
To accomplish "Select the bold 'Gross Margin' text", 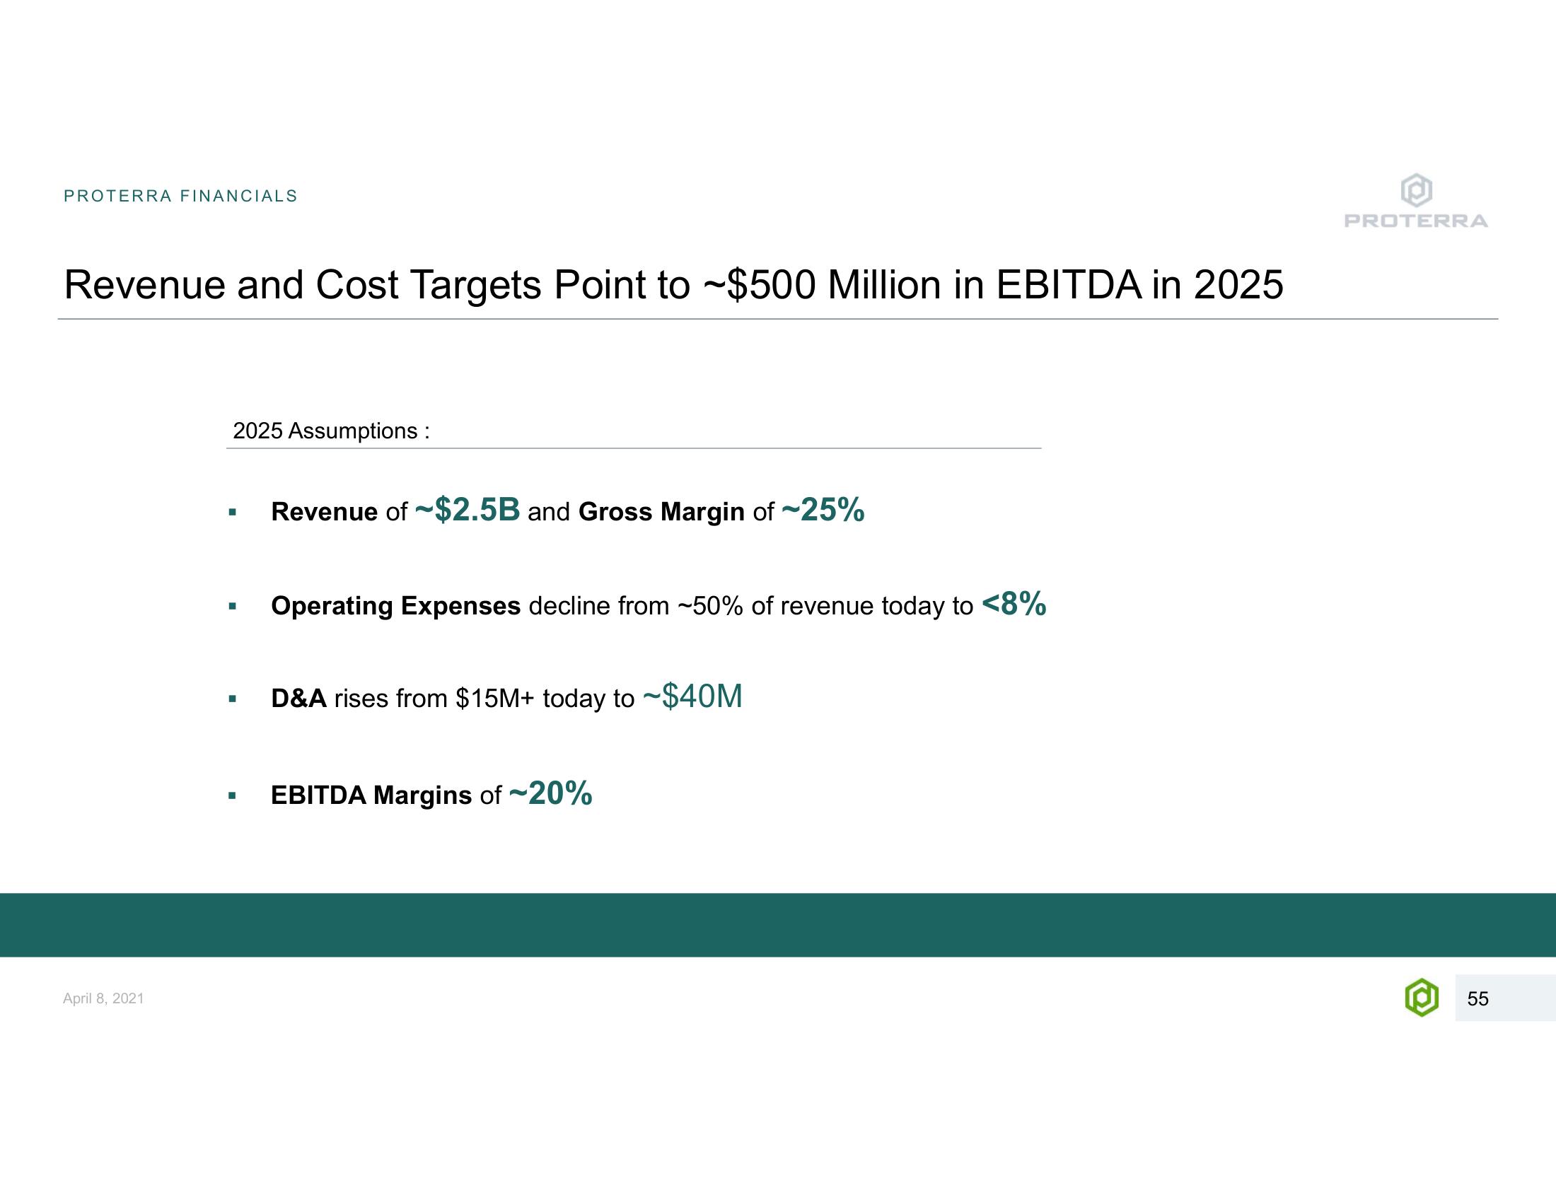I will tap(661, 512).
